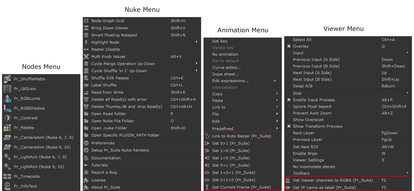Open the Documentation link

[106, 158]
